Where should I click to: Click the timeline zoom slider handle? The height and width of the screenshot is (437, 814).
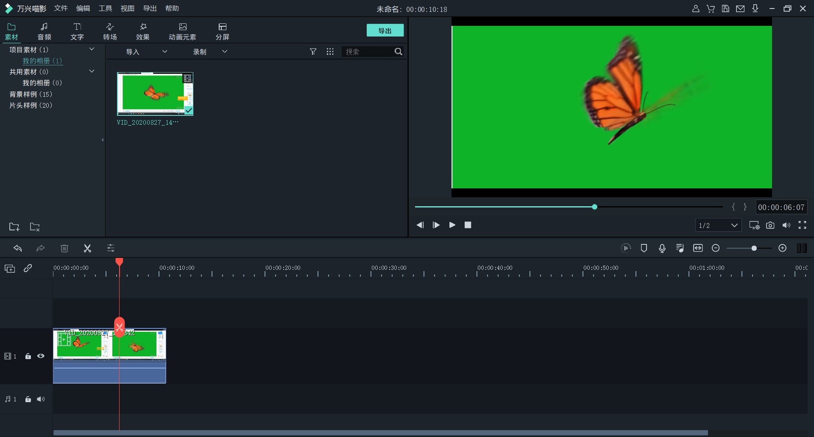click(754, 248)
